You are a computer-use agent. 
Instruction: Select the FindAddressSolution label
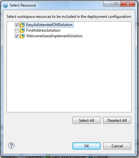pos(43,30)
